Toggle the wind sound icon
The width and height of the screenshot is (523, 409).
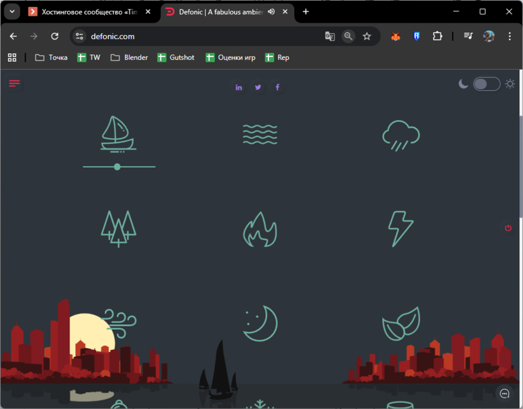click(119, 324)
